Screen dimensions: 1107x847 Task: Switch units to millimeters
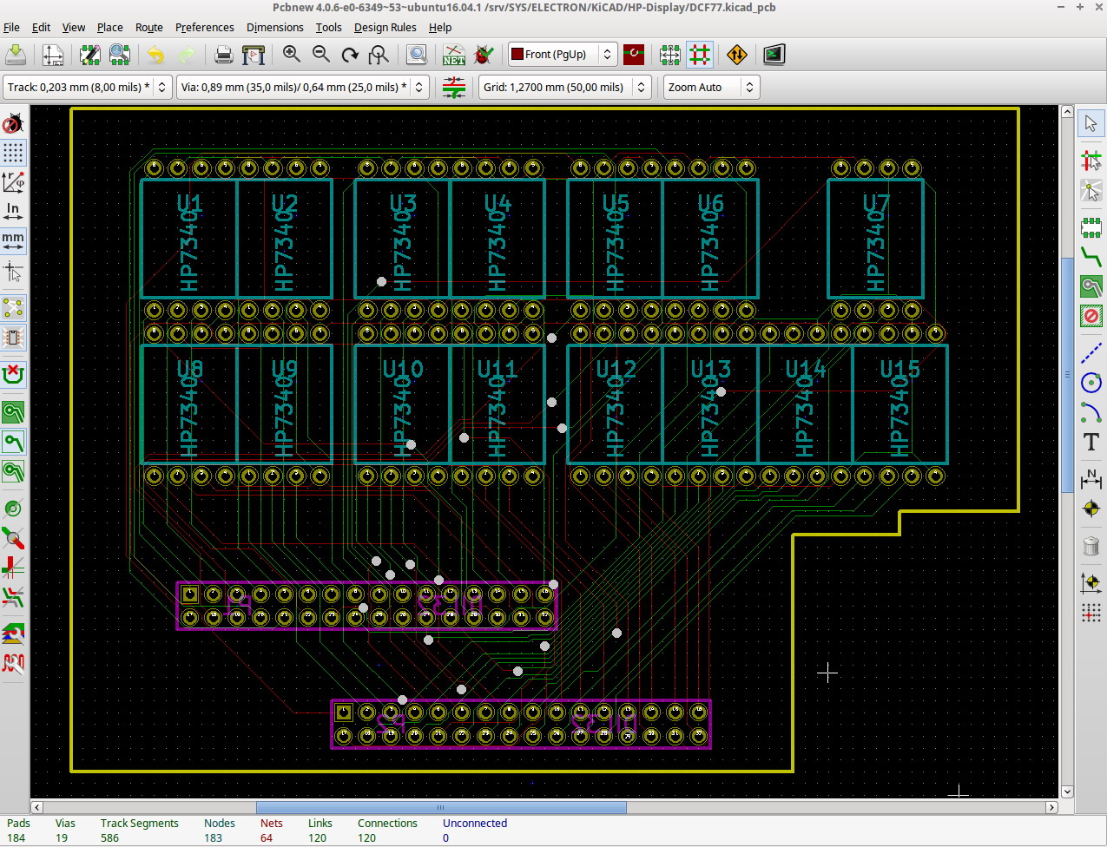point(13,241)
